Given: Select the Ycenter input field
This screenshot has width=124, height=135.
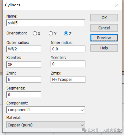Looking at the screenshot, I should click(x=68, y=64).
